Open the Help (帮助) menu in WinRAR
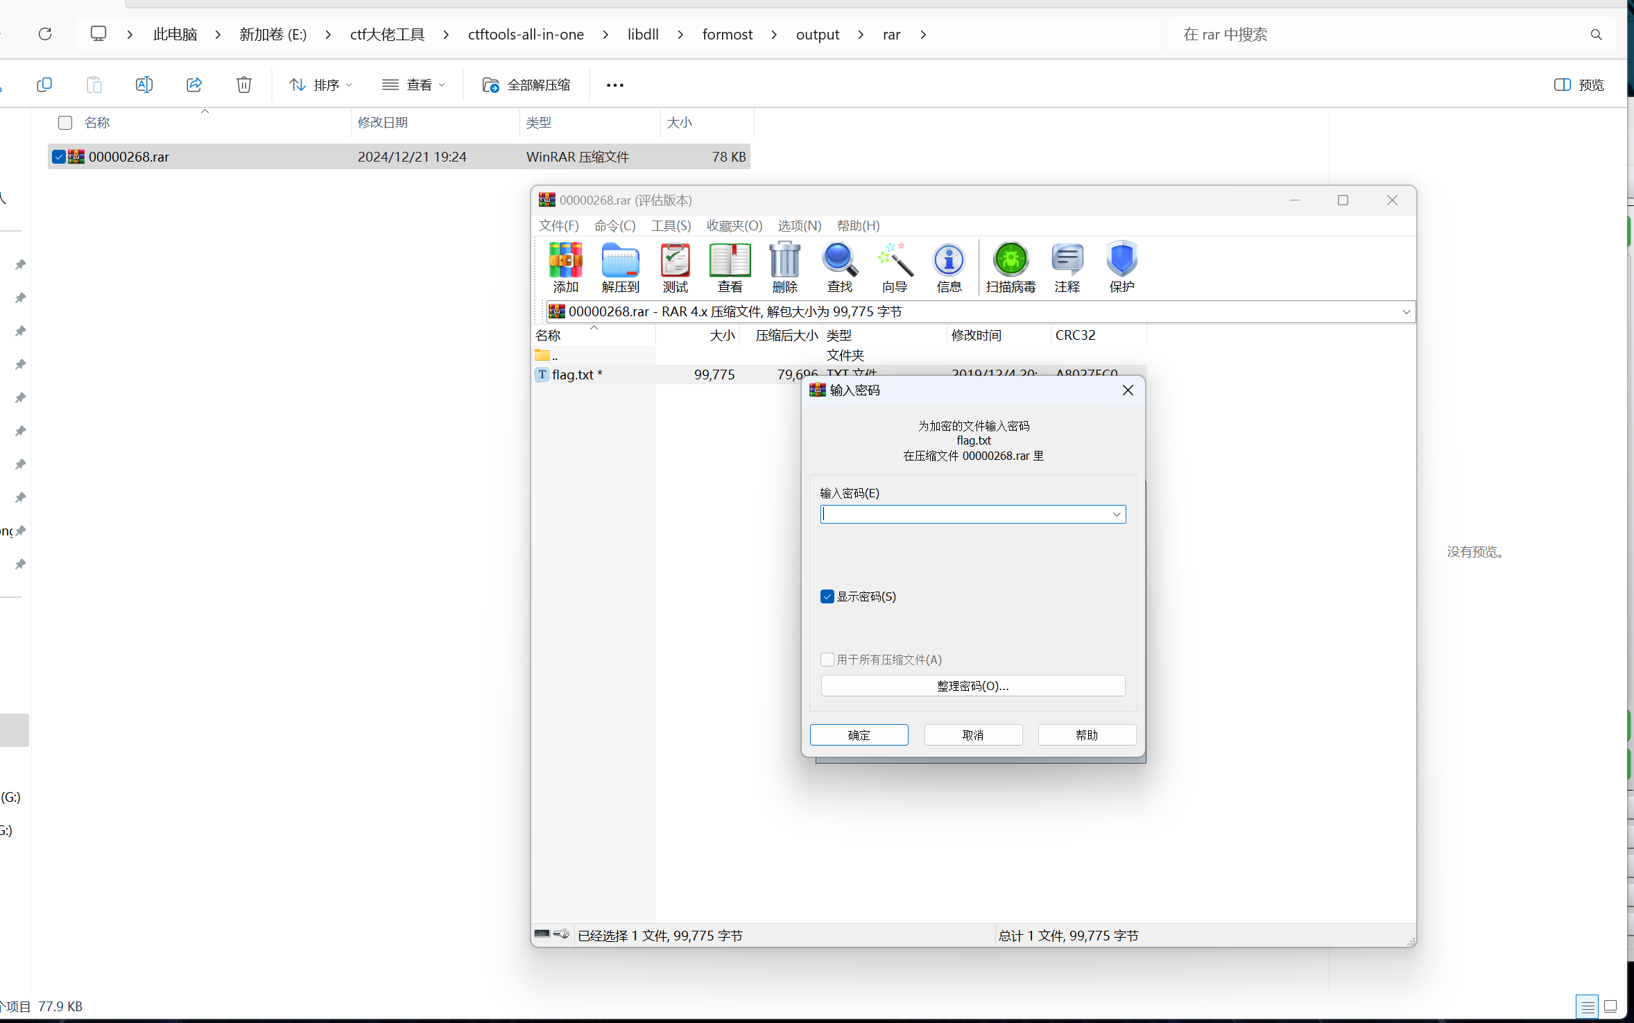1634x1023 pixels. coord(858,225)
